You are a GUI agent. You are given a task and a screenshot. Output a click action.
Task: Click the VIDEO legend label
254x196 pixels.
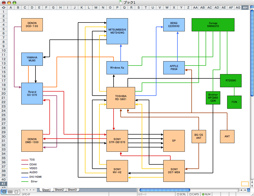(x=33, y=168)
